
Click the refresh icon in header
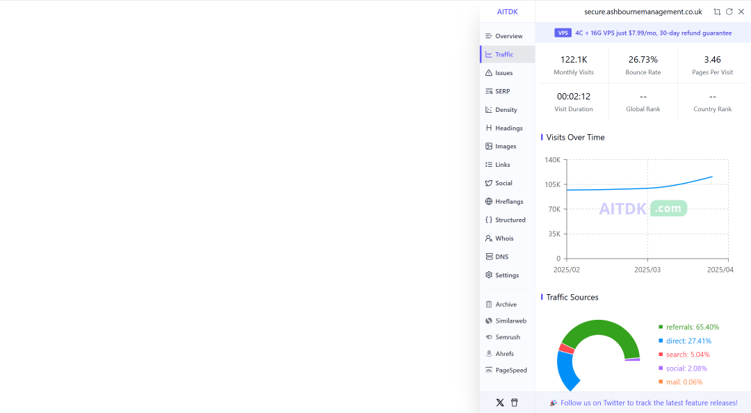tap(729, 12)
